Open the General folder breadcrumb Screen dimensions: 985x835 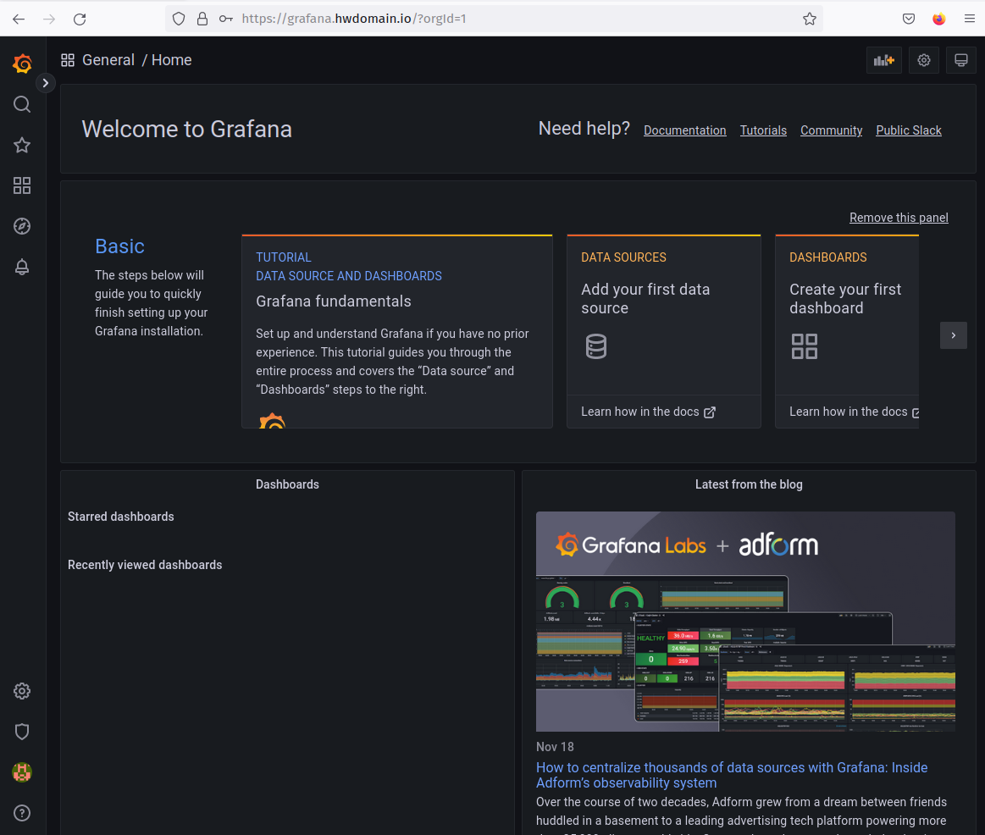tap(108, 60)
